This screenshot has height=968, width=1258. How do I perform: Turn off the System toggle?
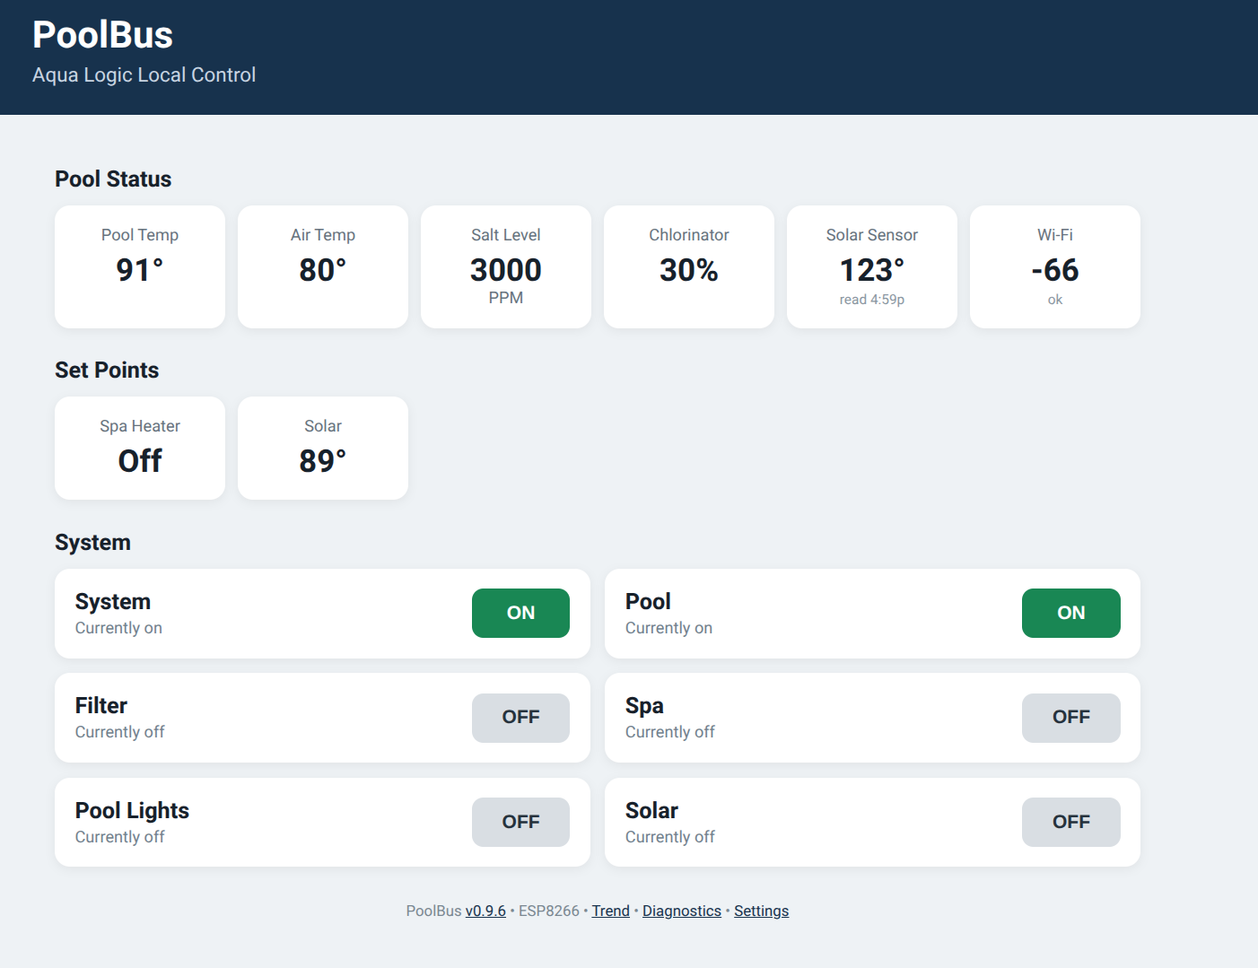[x=520, y=613]
